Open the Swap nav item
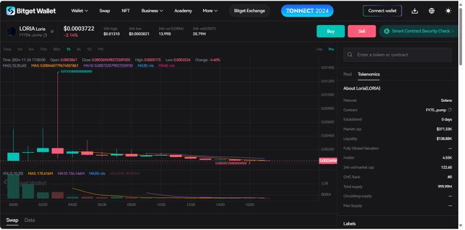Image resolution: width=465 pixels, height=230 pixels. coord(104,11)
